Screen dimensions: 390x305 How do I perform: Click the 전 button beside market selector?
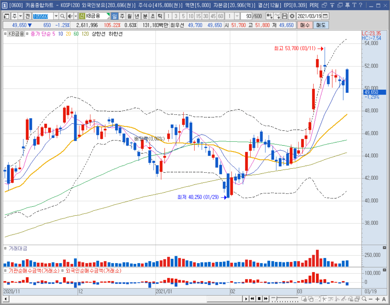[28, 16]
